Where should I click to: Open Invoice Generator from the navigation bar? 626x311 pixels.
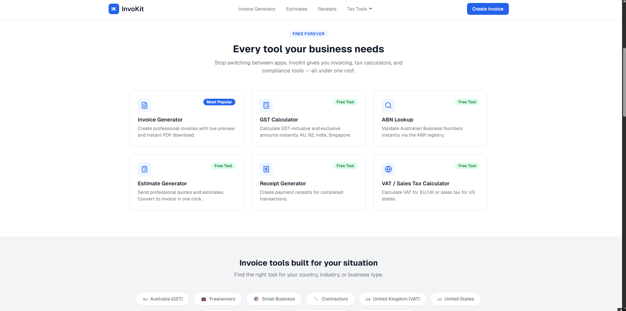point(257,9)
